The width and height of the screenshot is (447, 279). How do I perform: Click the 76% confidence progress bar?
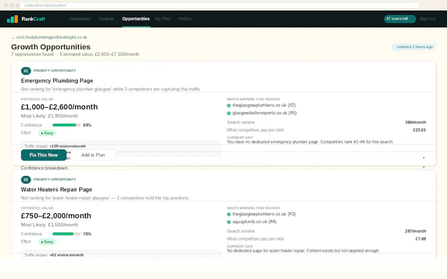point(66,234)
